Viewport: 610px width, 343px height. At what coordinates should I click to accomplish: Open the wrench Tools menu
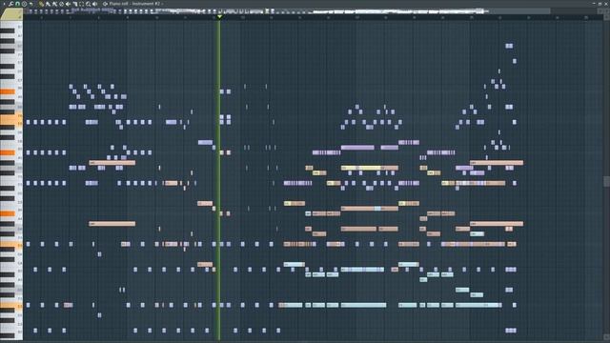[x=10, y=4]
